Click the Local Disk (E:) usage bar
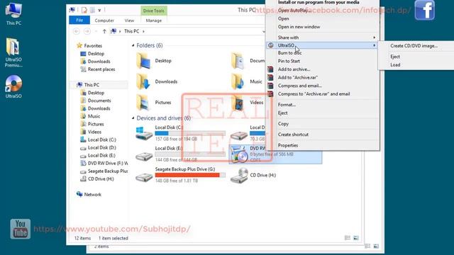This screenshot has width=454, height=255. click(190, 154)
